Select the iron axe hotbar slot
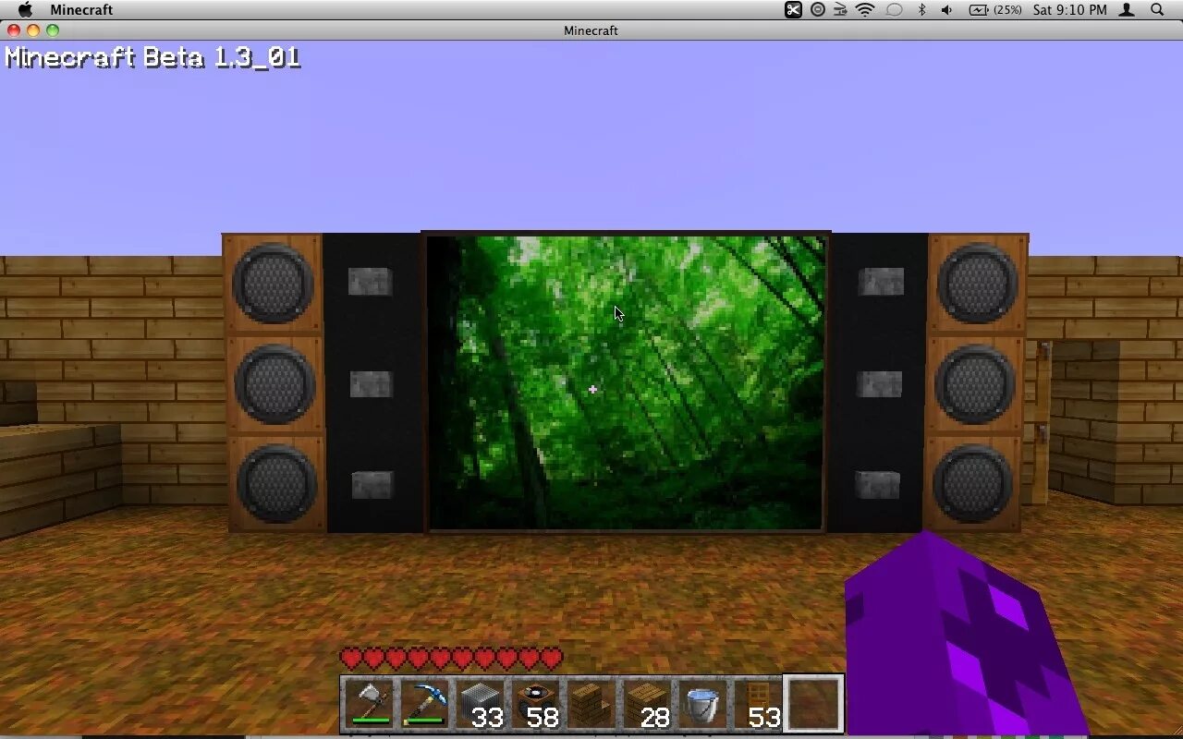Viewport: 1183px width, 739px height. tap(370, 705)
